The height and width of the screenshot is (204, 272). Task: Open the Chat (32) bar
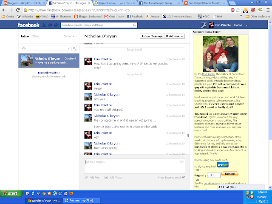click(x=241, y=187)
